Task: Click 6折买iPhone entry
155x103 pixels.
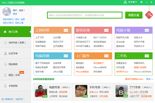Action: click(x=122, y=72)
